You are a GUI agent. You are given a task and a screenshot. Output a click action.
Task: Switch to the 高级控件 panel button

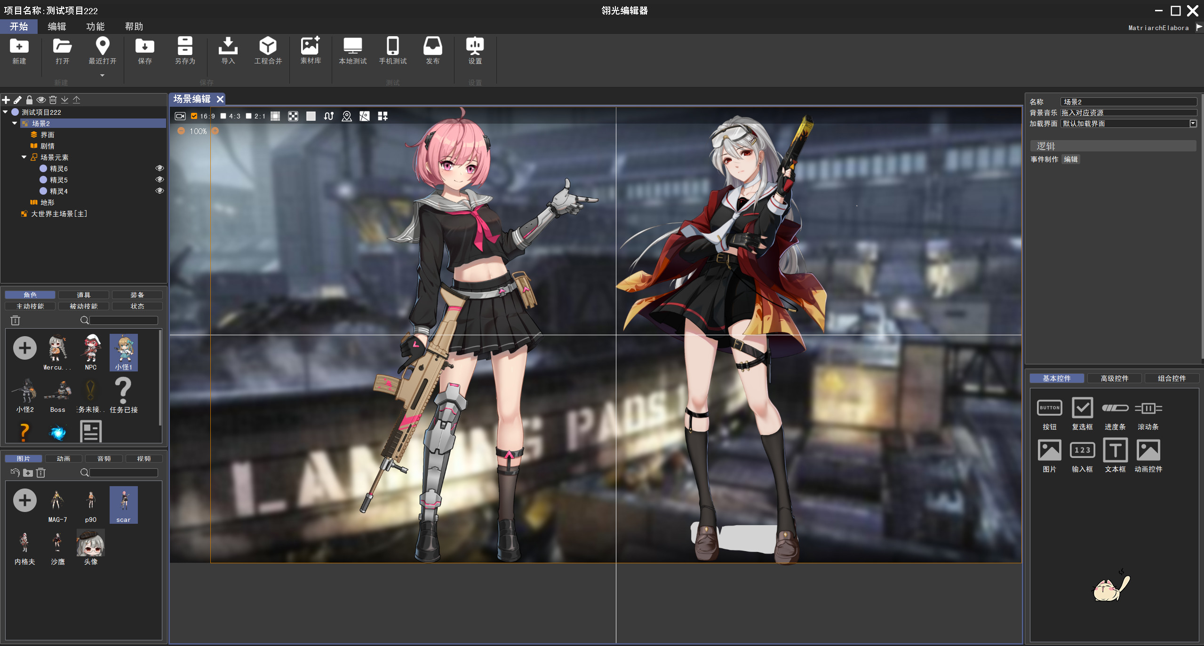1115,378
